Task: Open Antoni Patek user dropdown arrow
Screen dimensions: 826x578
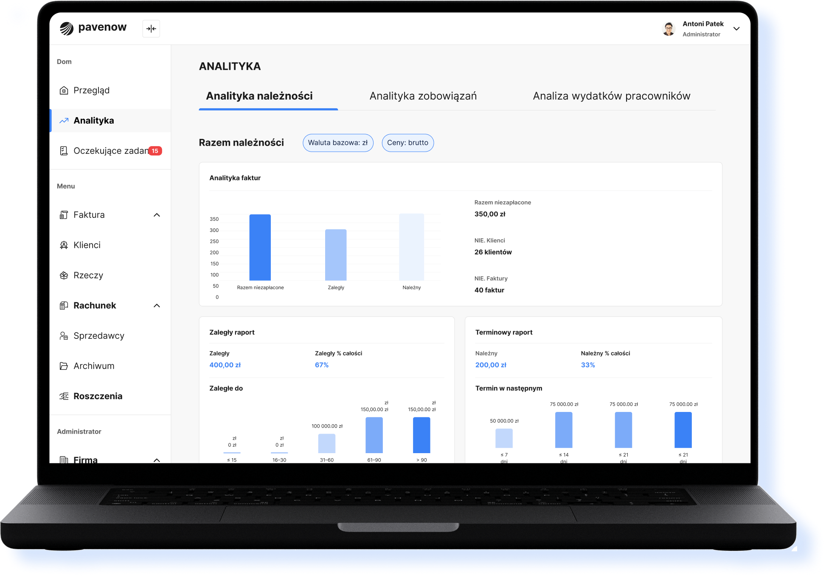Action: pyautogui.click(x=736, y=28)
